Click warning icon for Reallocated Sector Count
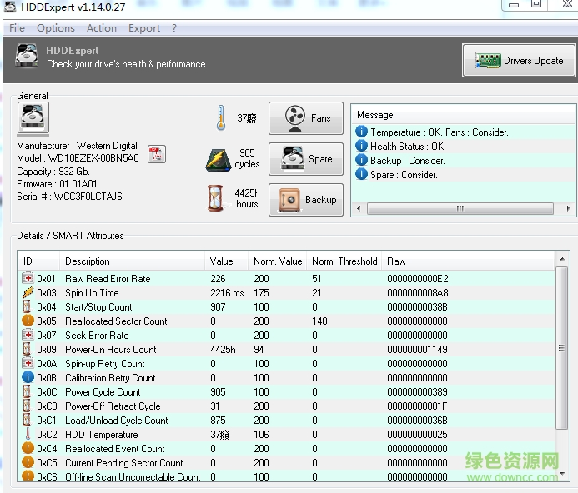Image resolution: width=578 pixels, height=493 pixels. (28, 321)
